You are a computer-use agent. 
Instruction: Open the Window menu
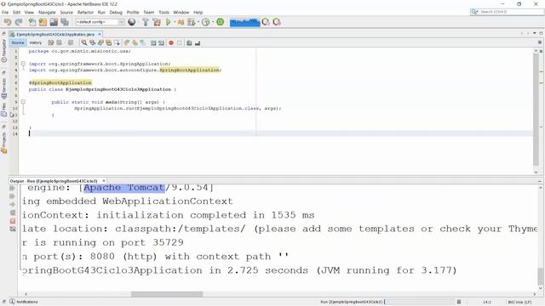point(181,12)
